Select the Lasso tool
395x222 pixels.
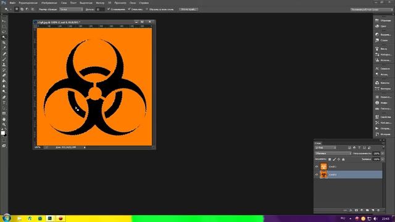pyautogui.click(x=4, y=32)
